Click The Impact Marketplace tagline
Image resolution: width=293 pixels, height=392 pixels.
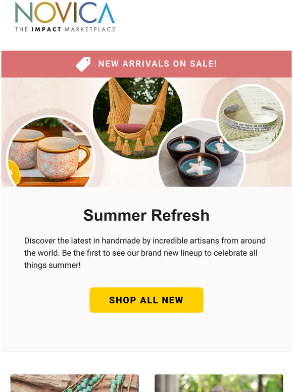[x=65, y=29]
